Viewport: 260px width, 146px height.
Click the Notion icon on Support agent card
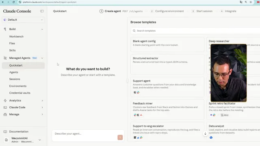click(x=135, y=92)
